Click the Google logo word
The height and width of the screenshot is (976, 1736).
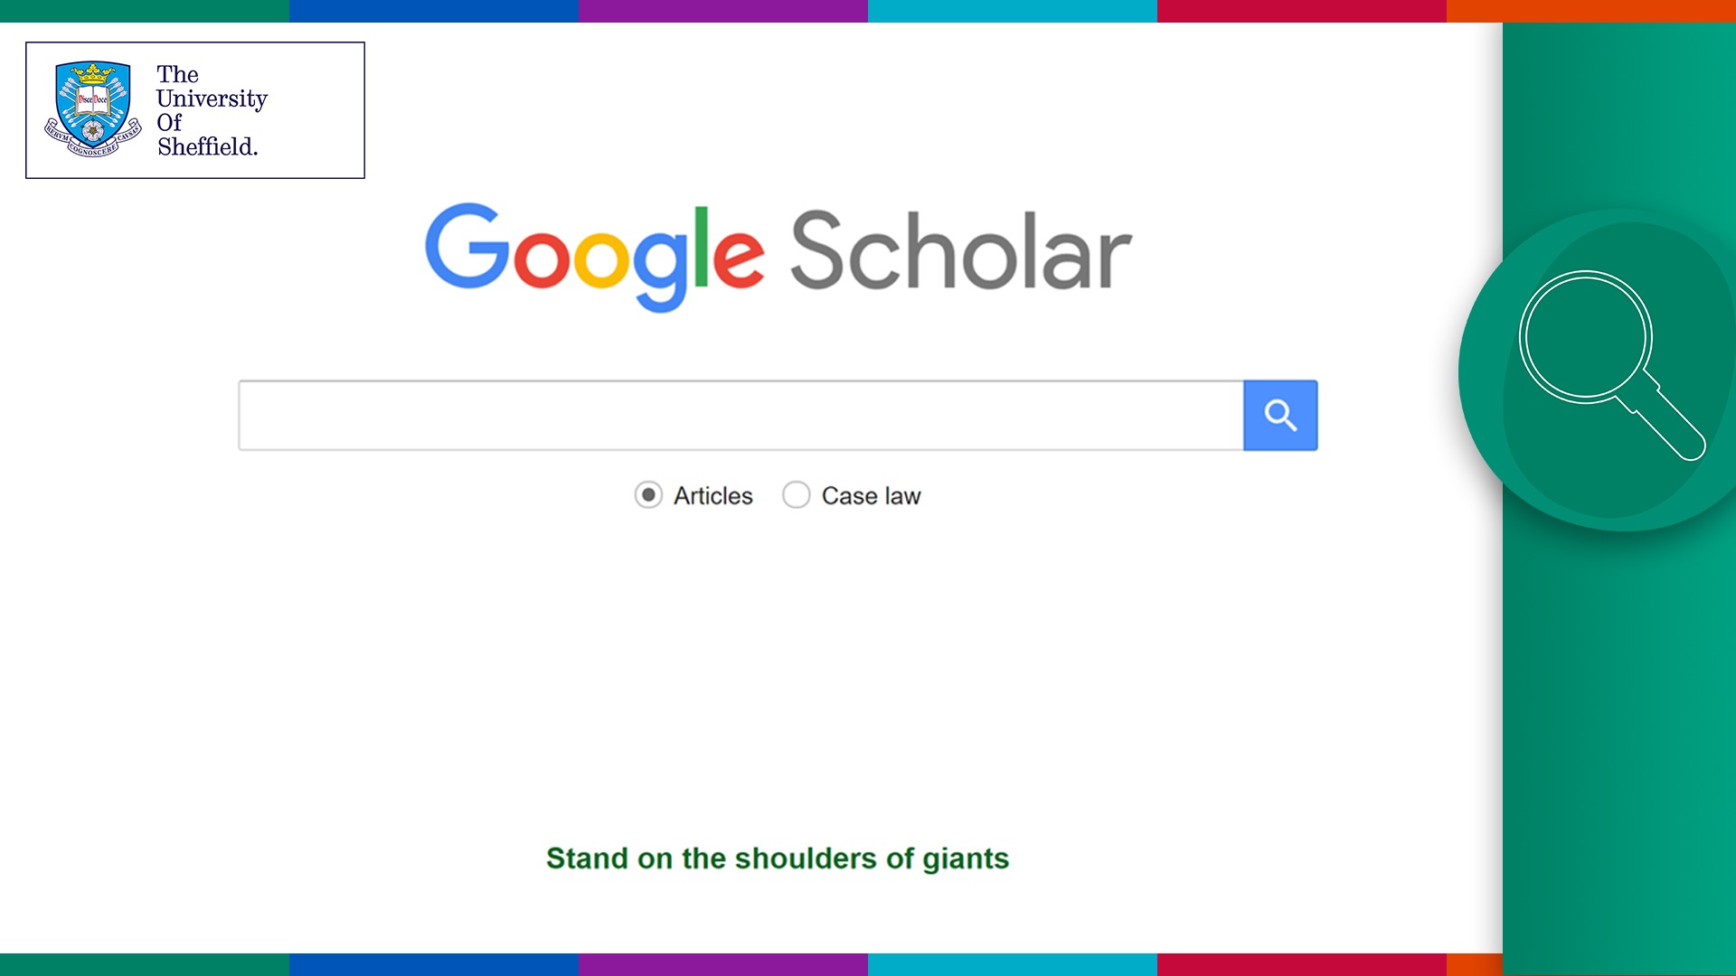pyautogui.click(x=595, y=256)
